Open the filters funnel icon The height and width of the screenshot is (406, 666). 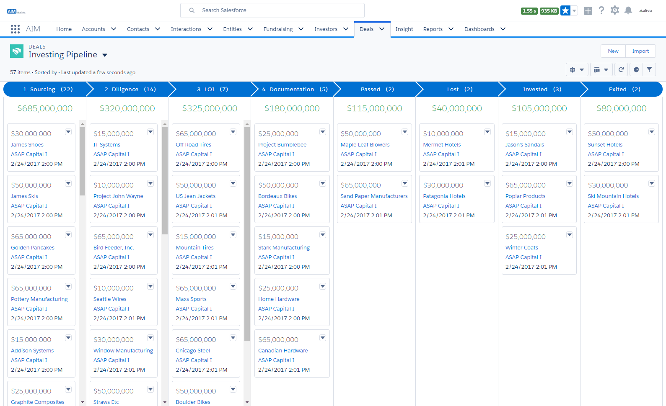click(x=649, y=70)
